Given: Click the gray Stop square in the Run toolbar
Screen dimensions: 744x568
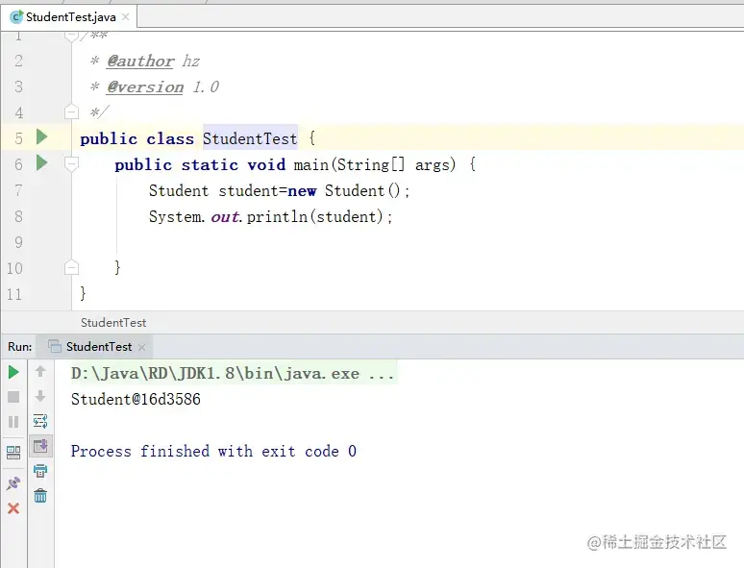Looking at the screenshot, I should pyautogui.click(x=13, y=397).
